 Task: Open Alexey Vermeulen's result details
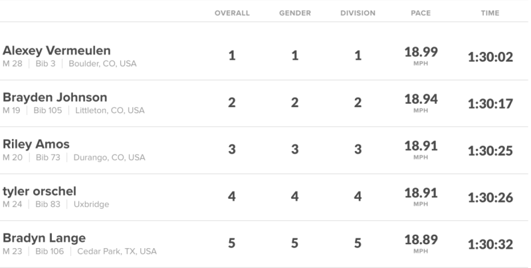pos(56,51)
